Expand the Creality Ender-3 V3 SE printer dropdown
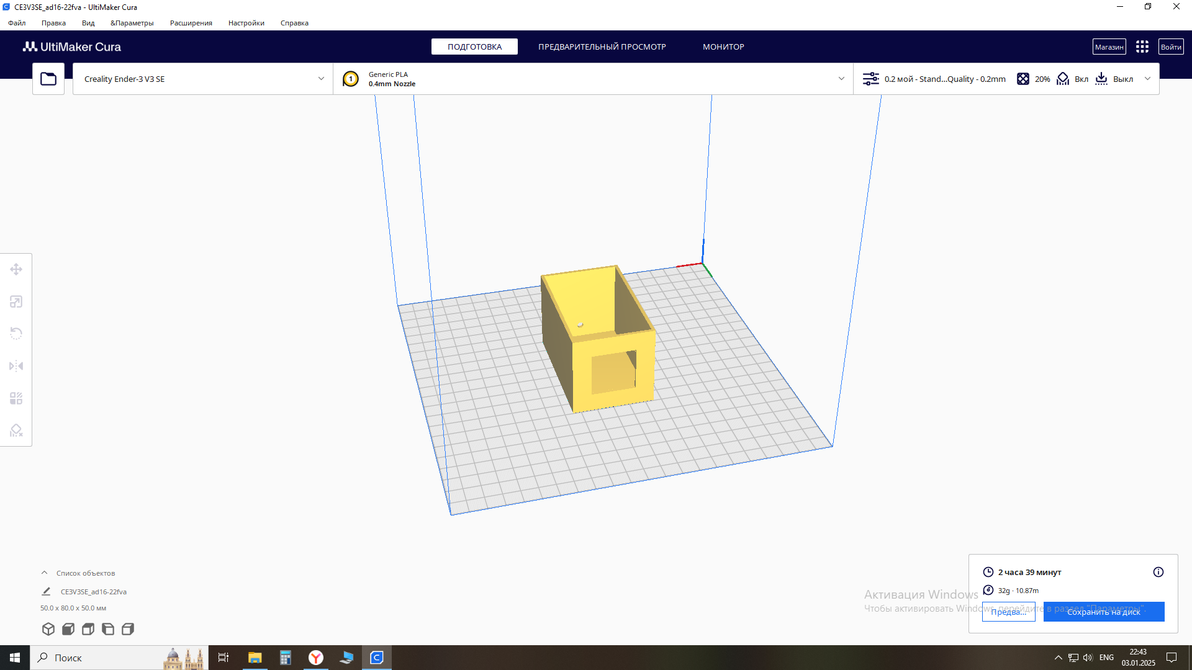 pyautogui.click(x=202, y=79)
